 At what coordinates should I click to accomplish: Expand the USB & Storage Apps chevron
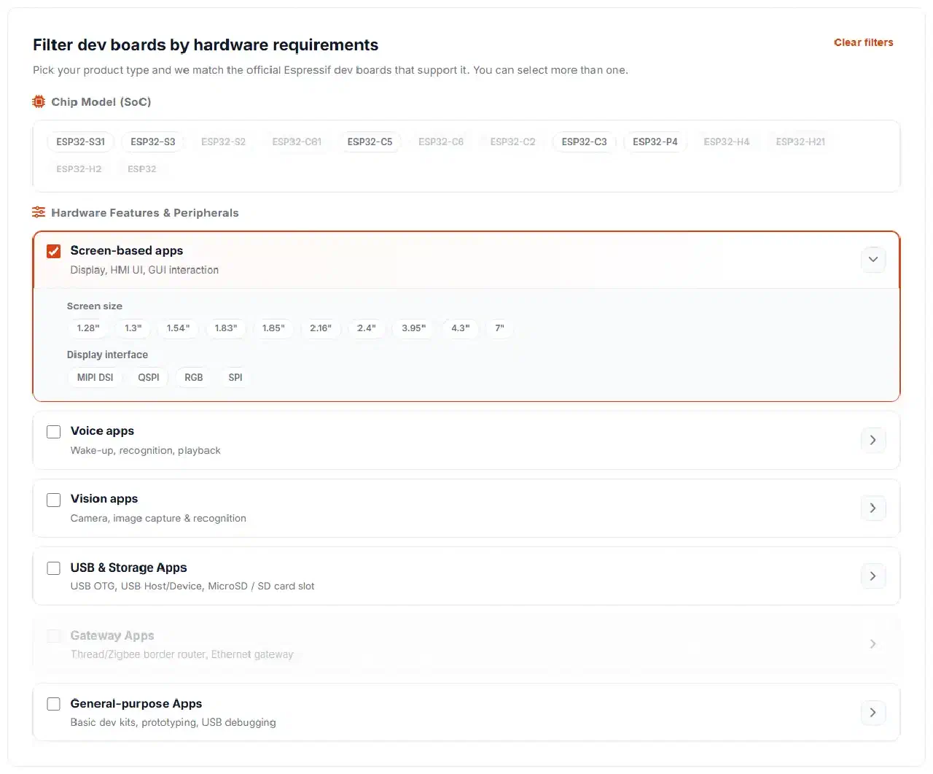873,576
